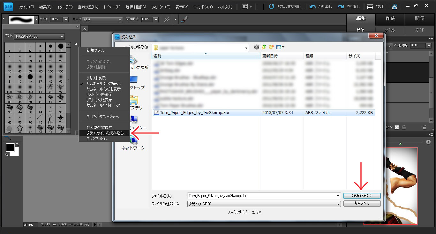
Task: Click the パネルを初期化 reset panels icon
Action: coord(271,7)
